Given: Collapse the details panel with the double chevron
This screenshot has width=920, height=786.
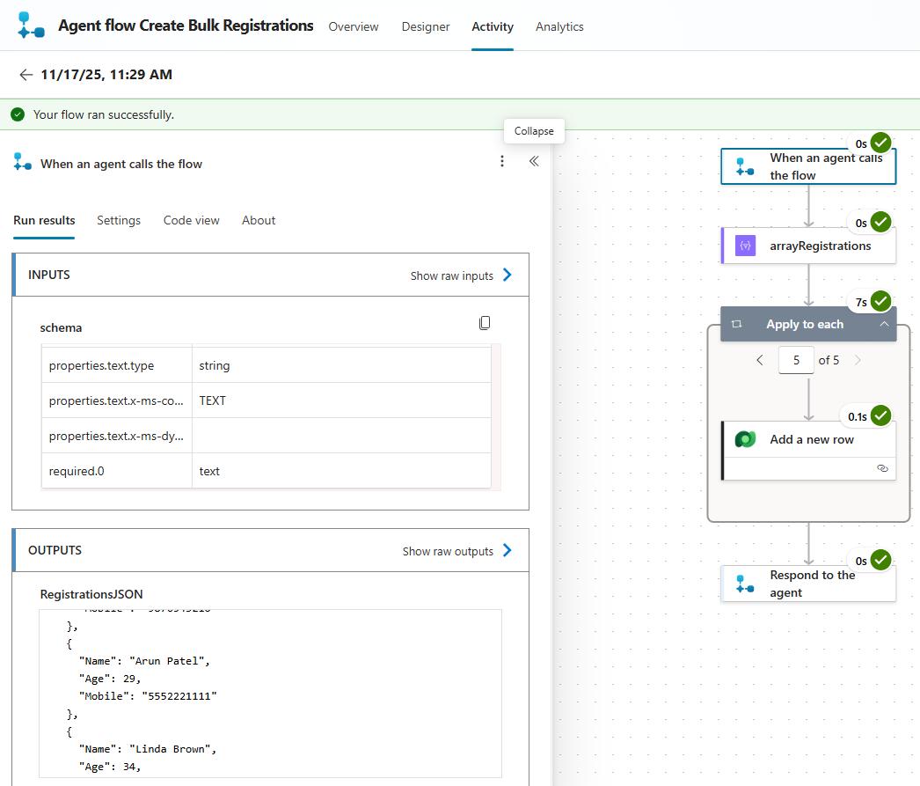Looking at the screenshot, I should pos(534,161).
